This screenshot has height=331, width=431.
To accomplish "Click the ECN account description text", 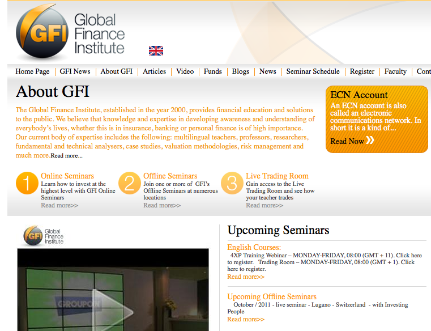I will point(375,117).
